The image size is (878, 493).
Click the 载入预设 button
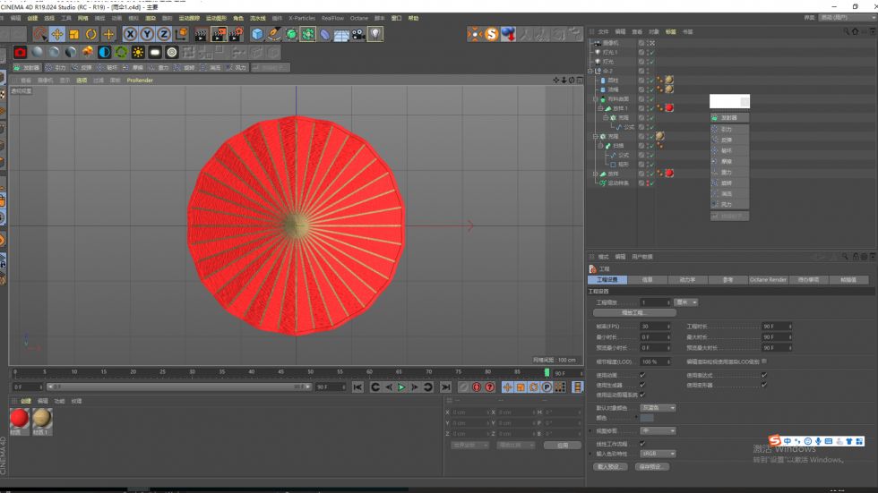(x=609, y=466)
